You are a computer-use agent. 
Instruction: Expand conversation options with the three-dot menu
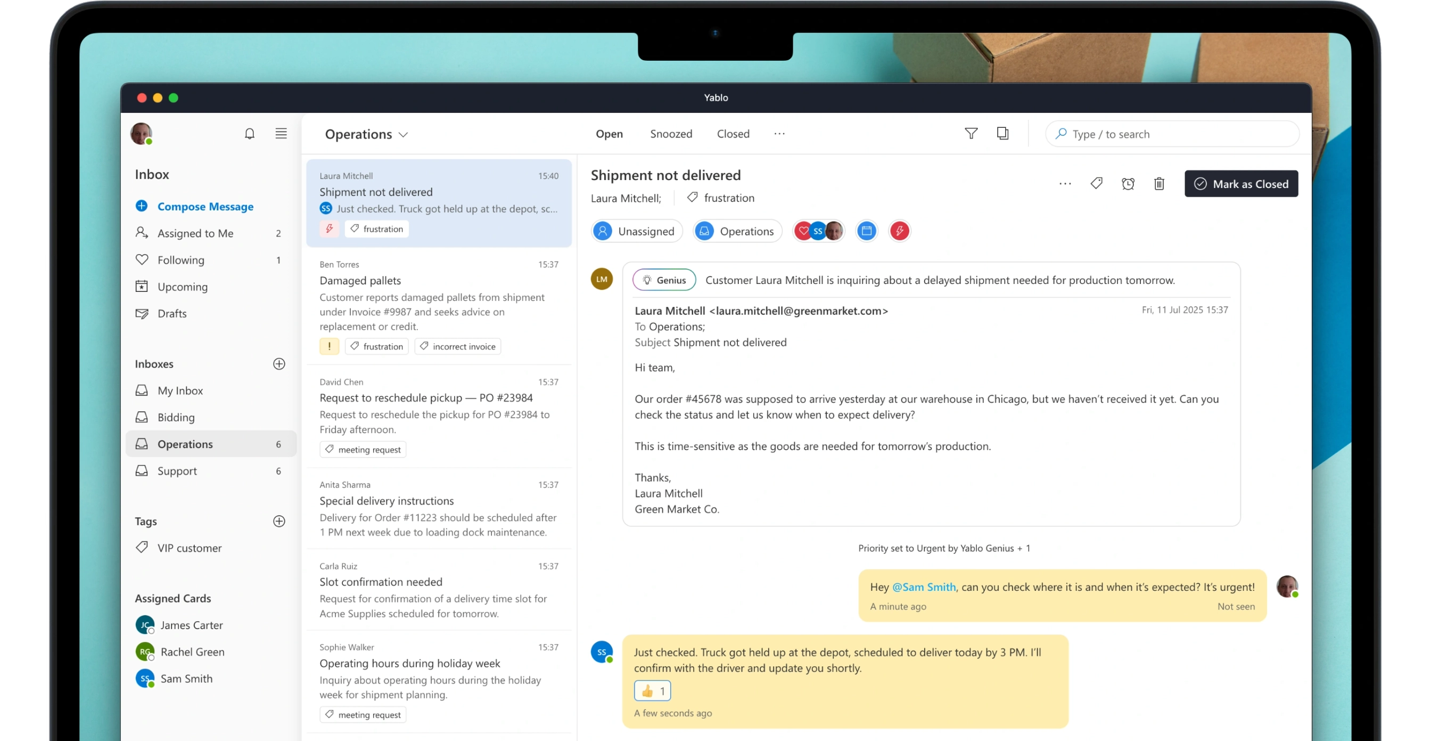(1065, 183)
